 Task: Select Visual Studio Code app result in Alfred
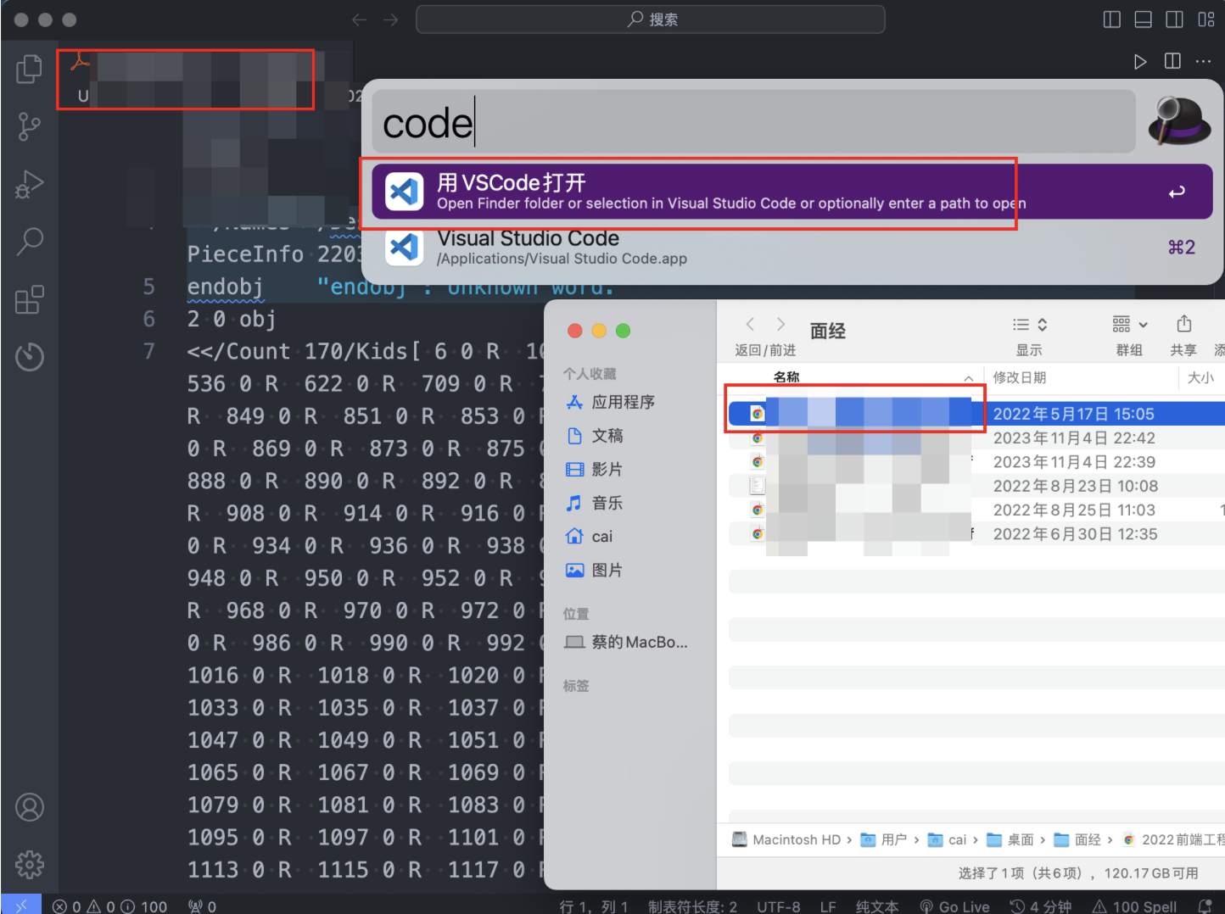(792, 247)
